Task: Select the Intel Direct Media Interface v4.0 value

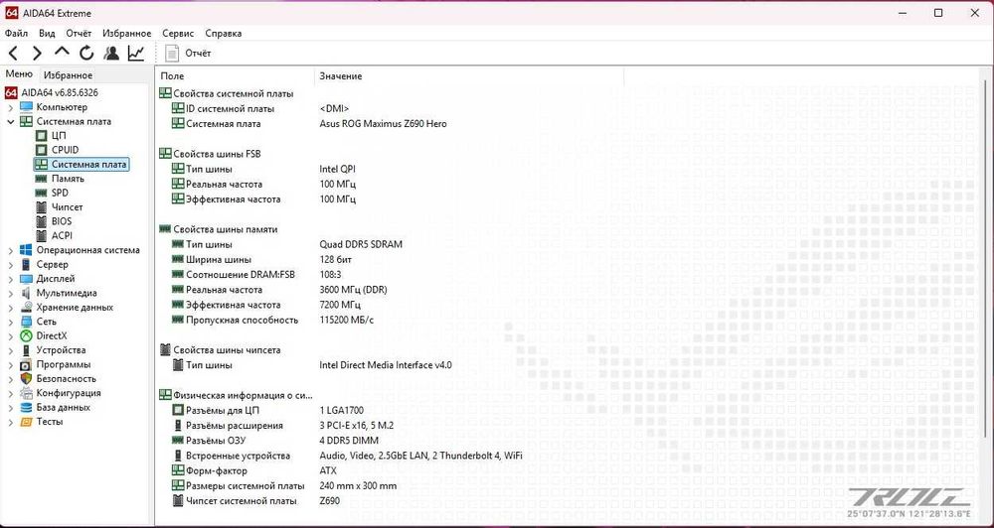Action: [386, 365]
